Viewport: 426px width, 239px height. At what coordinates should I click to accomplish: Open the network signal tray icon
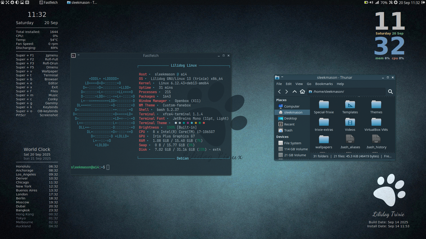[x=377, y=2]
